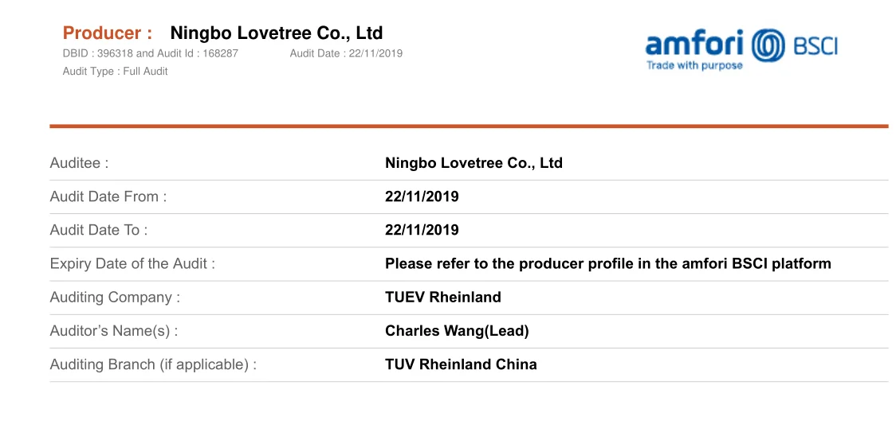Click the auditor name Charles Wang(Lead)

point(457,331)
